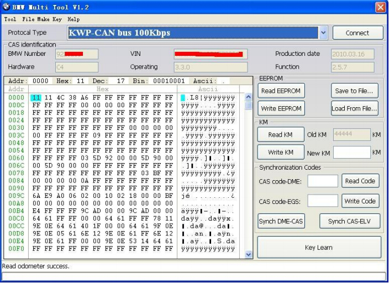Expand the Protocol Type dropdown arrow

point(323,33)
